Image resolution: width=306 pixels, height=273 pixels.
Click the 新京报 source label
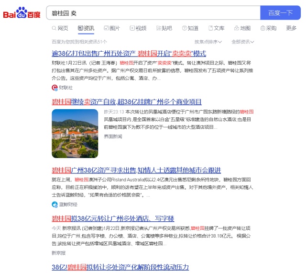(58, 253)
